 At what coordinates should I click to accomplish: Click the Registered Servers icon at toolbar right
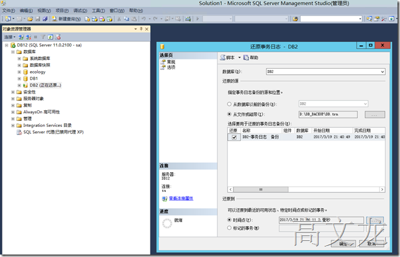(x=369, y=19)
